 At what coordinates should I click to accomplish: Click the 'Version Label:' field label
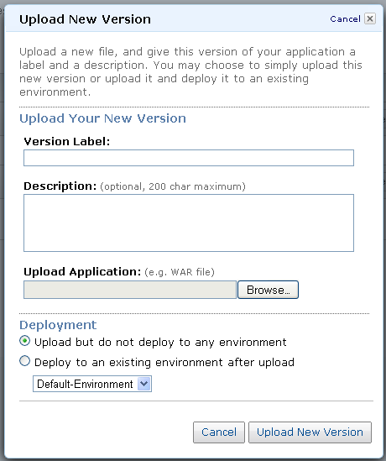tap(67, 142)
